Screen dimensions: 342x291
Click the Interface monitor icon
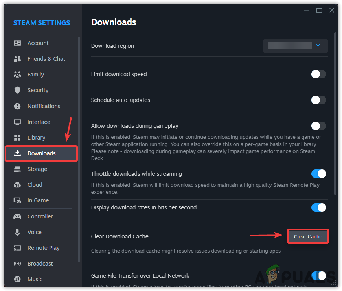[17, 122]
